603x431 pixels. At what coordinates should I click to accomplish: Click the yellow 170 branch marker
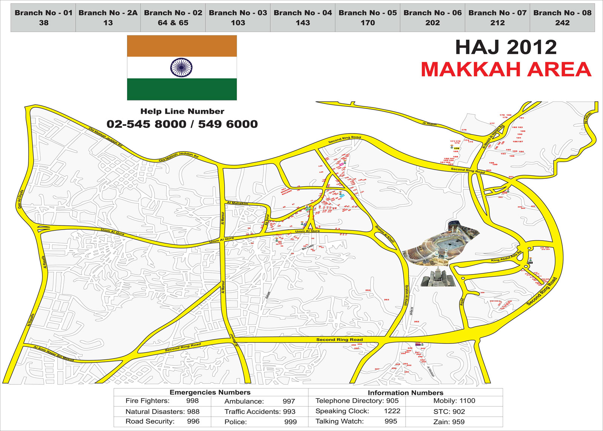point(457,148)
